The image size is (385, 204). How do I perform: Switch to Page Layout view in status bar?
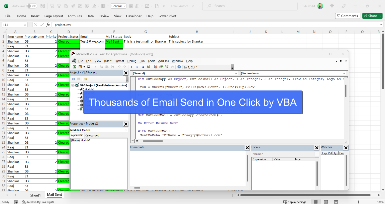(326, 202)
